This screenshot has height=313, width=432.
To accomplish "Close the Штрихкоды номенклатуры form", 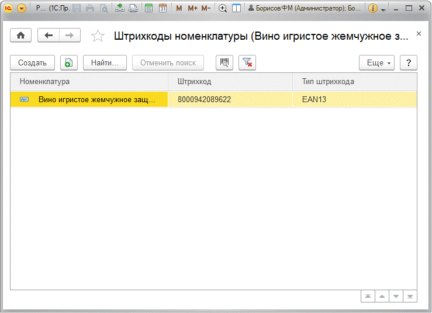I will click(x=419, y=34).
